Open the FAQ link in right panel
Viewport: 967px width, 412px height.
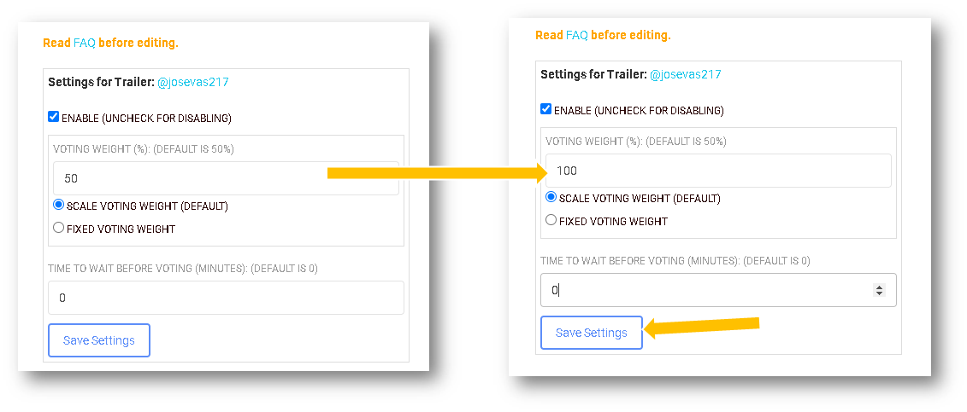coord(576,35)
